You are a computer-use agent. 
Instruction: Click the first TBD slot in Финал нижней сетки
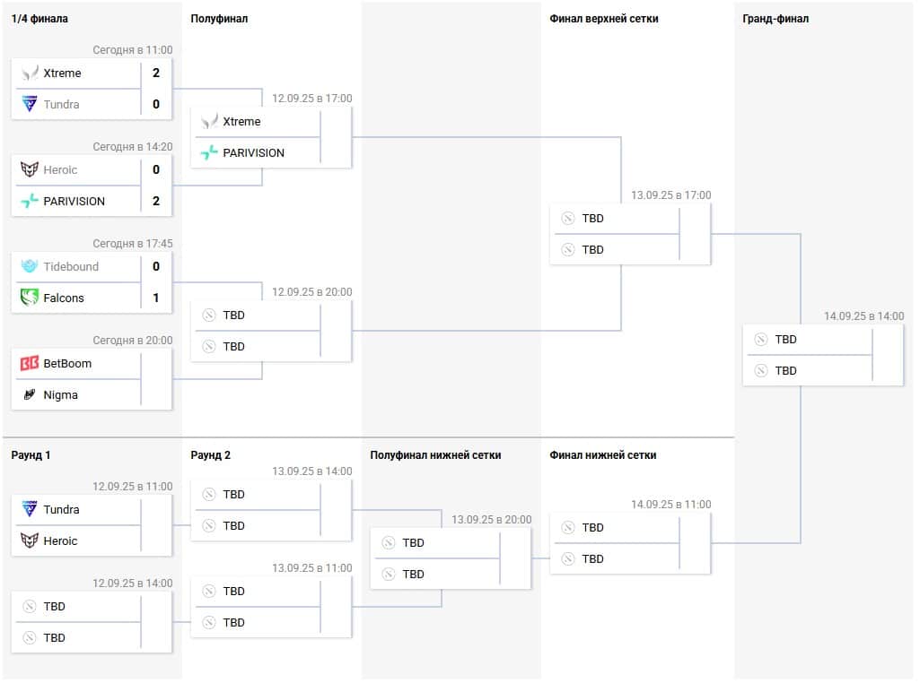click(592, 528)
